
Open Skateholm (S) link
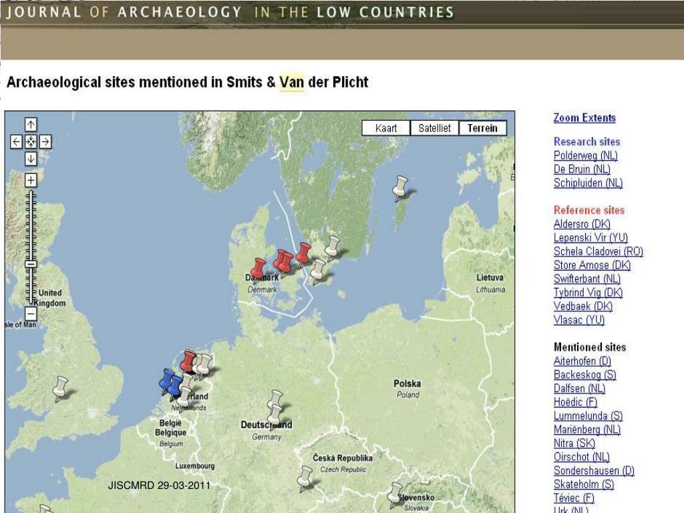click(x=584, y=485)
